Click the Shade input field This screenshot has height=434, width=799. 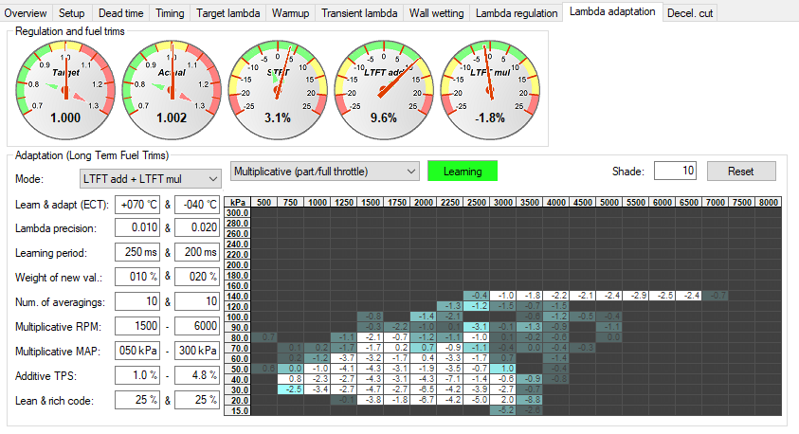[675, 171]
